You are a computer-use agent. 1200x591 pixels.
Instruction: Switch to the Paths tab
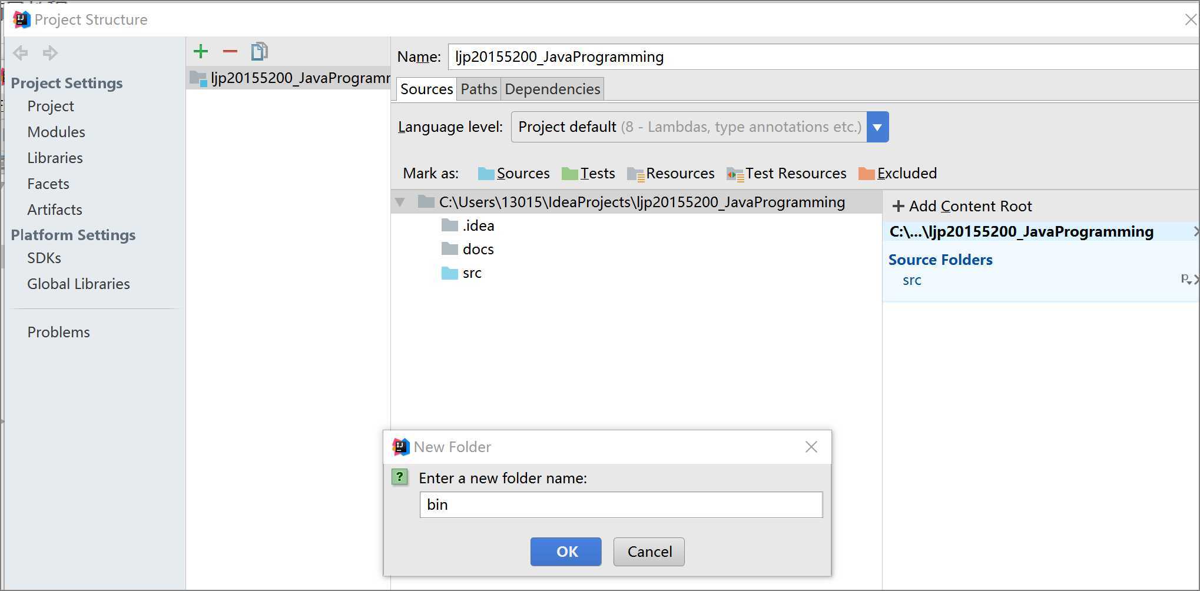tap(479, 89)
